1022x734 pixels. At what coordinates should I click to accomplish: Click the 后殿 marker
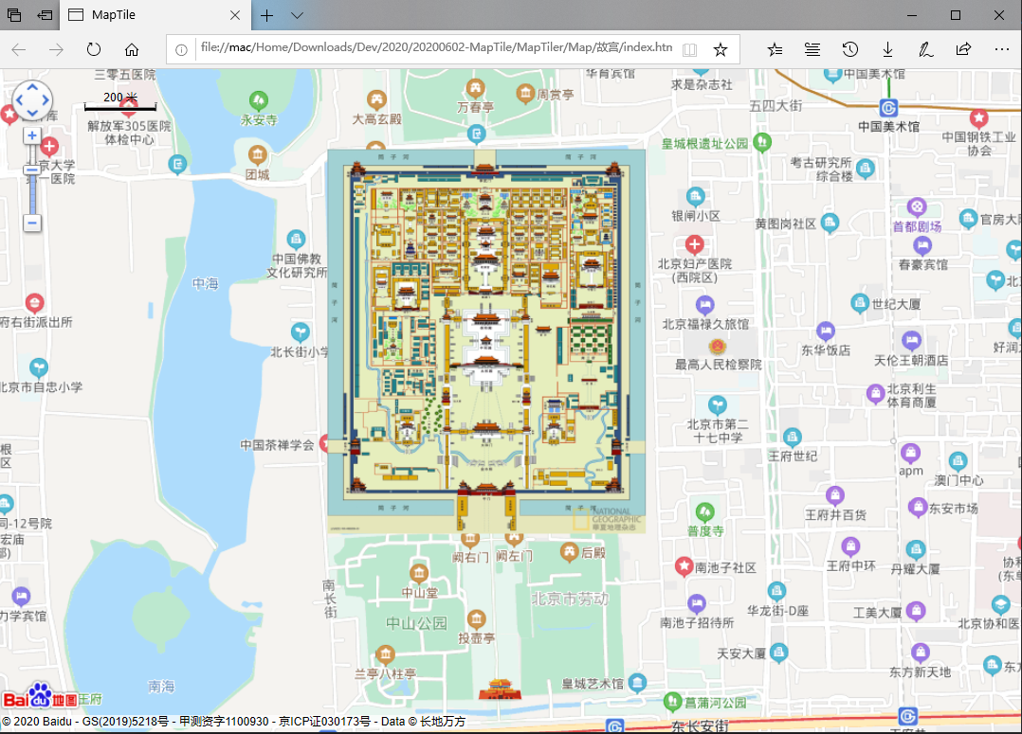point(570,552)
